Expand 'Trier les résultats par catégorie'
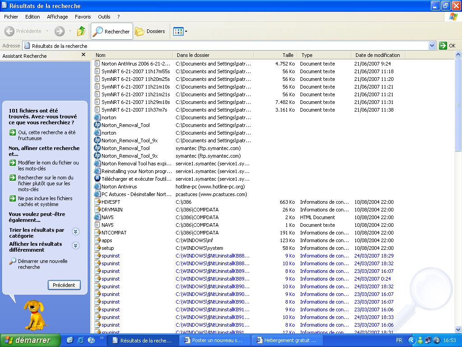Image resolution: width=462 pixels, height=347 pixels. click(76, 232)
